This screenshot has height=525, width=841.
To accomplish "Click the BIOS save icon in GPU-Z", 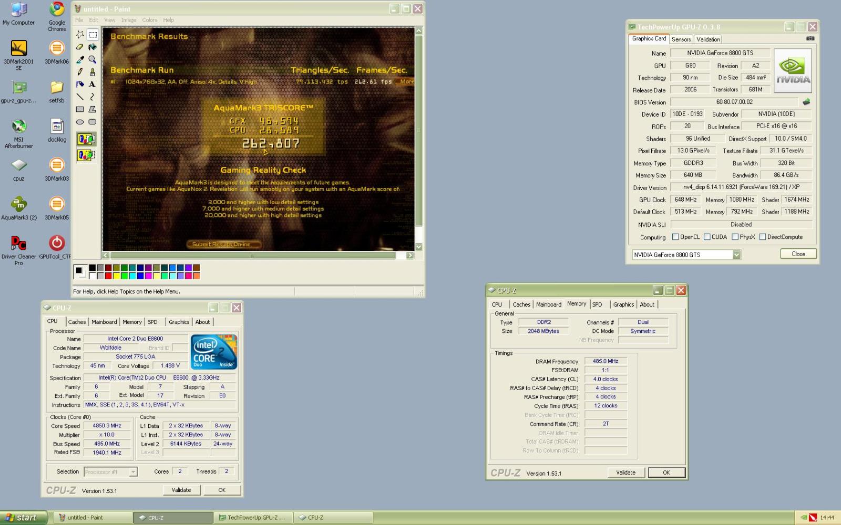I will coord(806,102).
